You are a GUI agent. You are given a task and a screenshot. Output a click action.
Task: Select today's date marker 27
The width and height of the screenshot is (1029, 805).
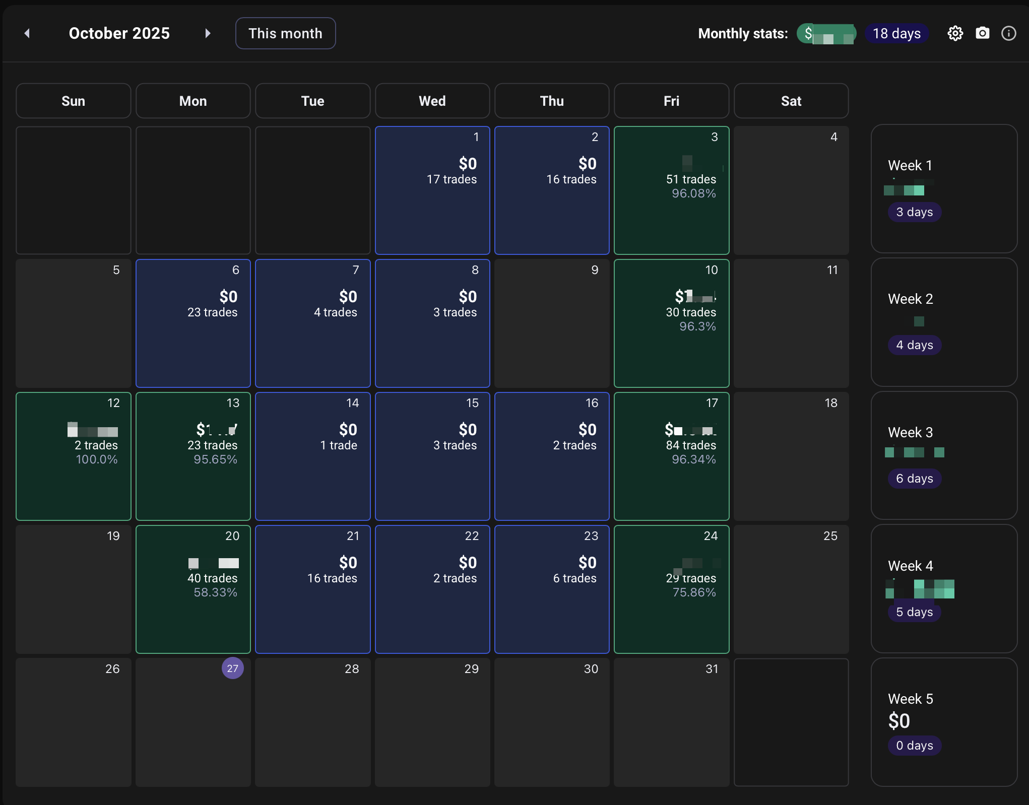tap(232, 668)
